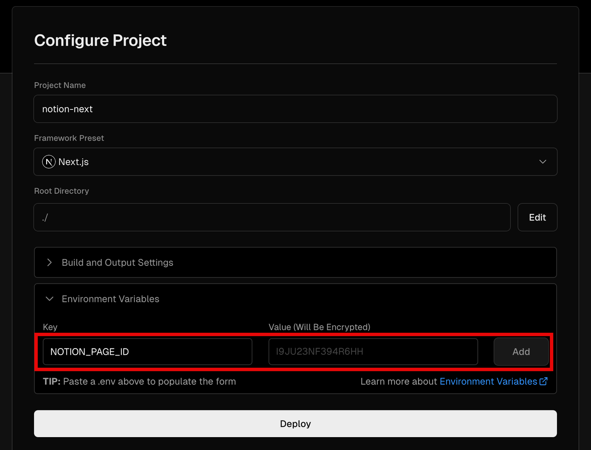The height and width of the screenshot is (450, 591).
Task: Click the Deploy button
Action: [x=295, y=424]
